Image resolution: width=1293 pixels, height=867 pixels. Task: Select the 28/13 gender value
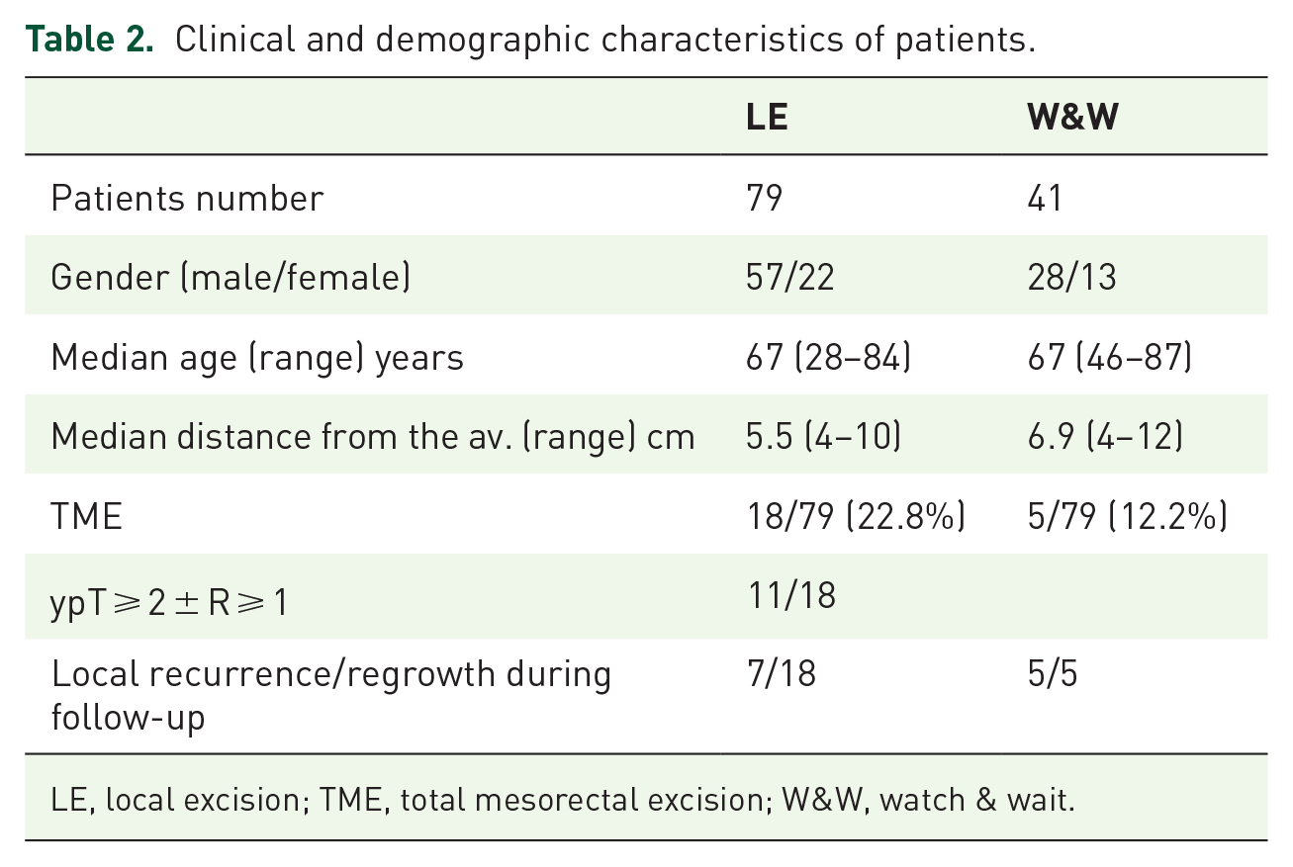1072,277
